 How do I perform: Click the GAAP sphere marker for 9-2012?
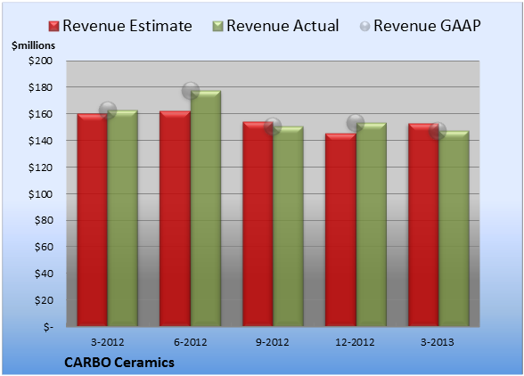click(x=273, y=127)
